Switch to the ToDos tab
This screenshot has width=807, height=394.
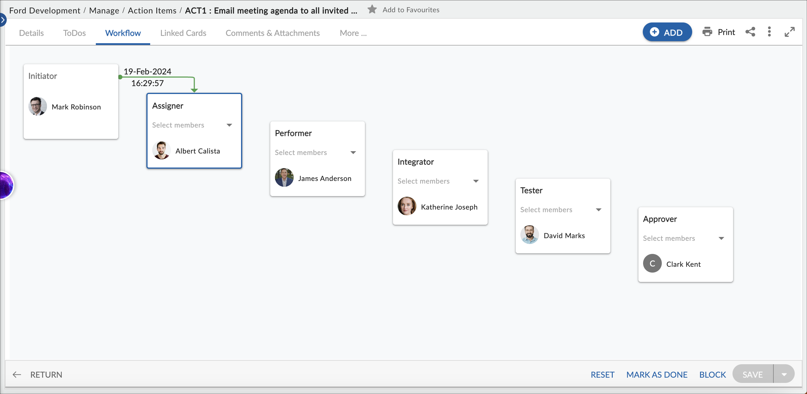pos(74,33)
